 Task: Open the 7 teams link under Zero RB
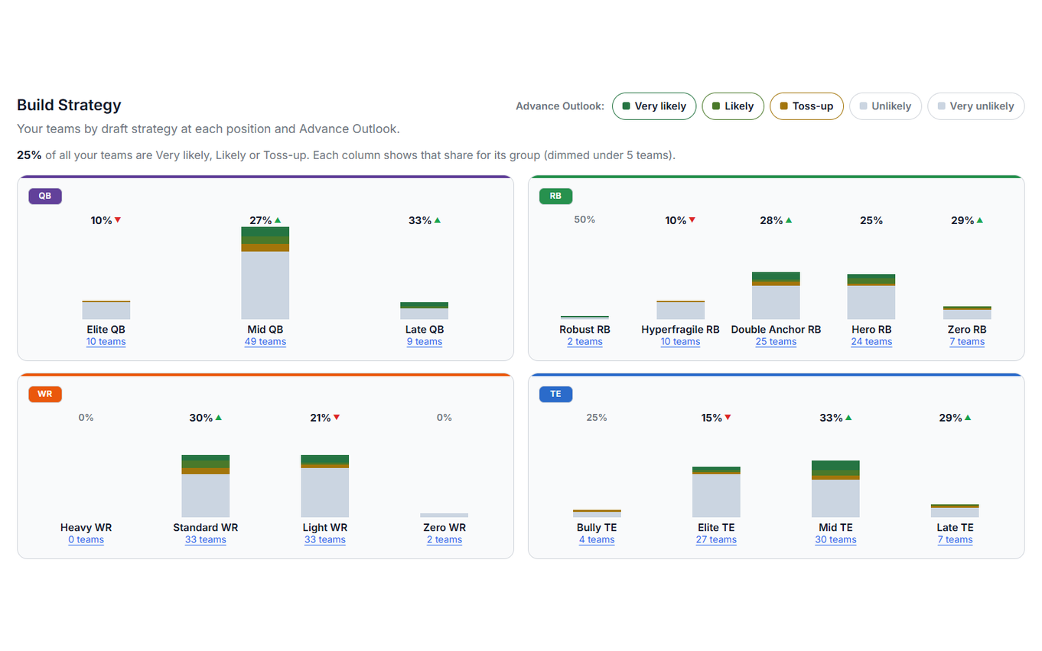(967, 342)
